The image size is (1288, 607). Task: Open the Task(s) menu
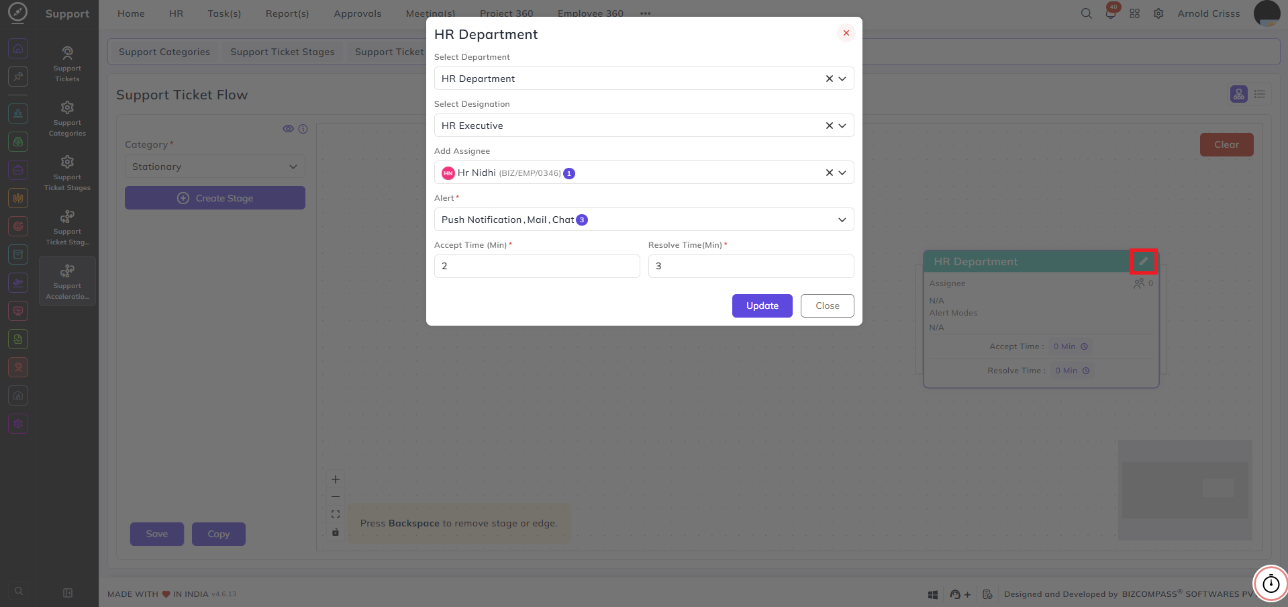(x=224, y=13)
